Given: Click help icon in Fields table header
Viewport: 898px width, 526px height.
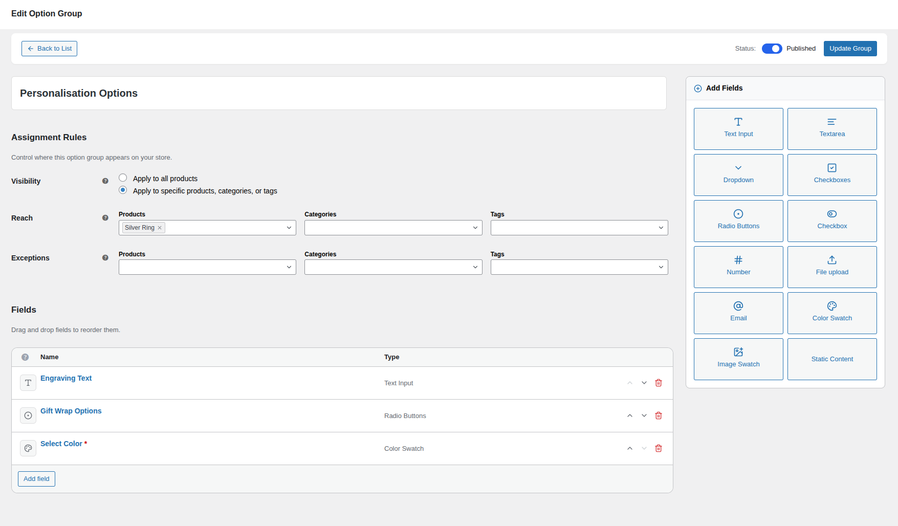Looking at the screenshot, I should [25, 357].
